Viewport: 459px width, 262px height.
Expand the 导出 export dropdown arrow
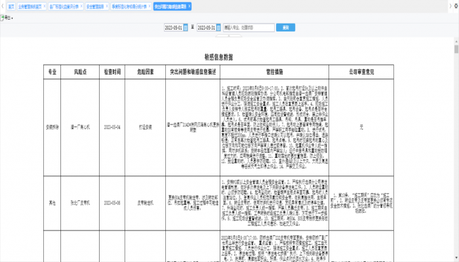[12, 18]
